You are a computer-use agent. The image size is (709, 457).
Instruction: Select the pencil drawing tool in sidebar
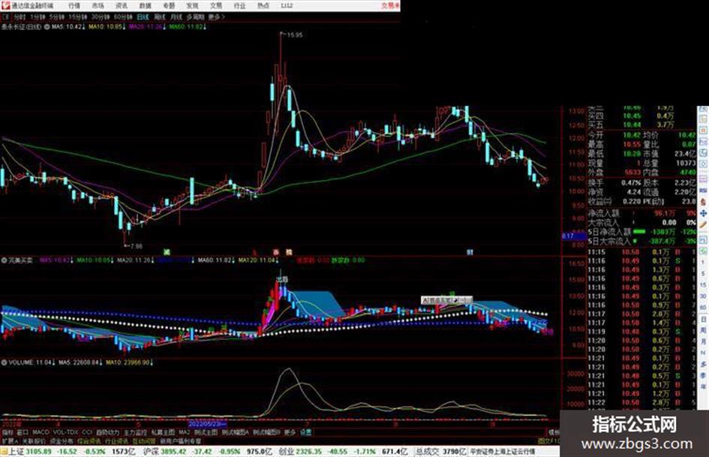click(x=703, y=224)
